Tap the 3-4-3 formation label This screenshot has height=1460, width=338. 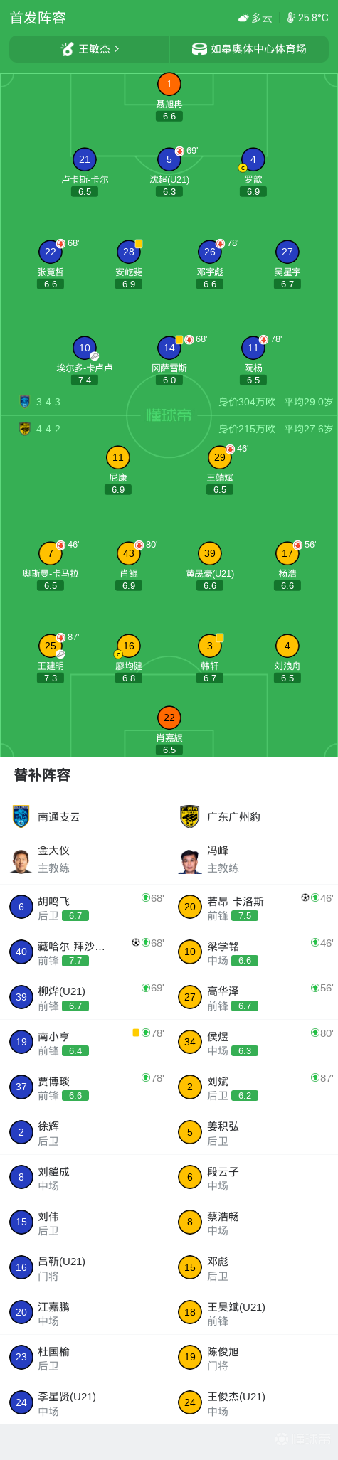48,402
